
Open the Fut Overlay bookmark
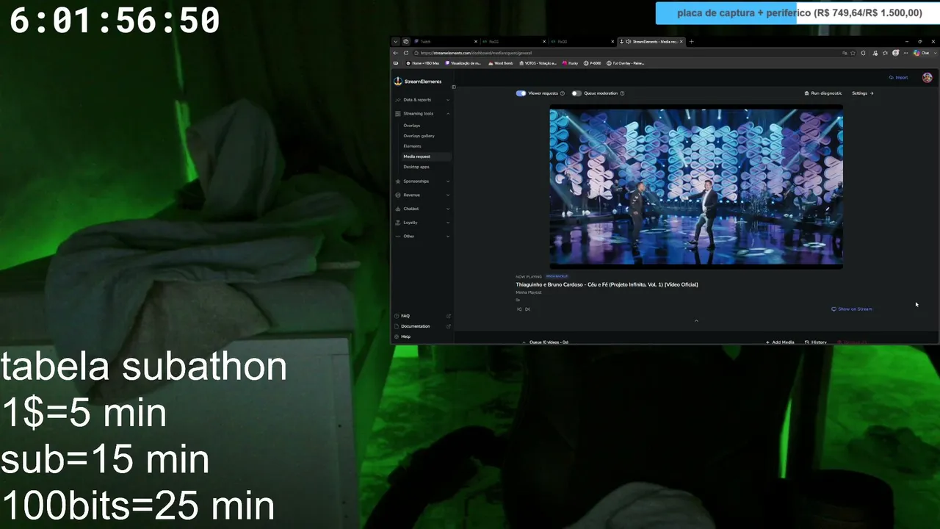[x=625, y=63]
